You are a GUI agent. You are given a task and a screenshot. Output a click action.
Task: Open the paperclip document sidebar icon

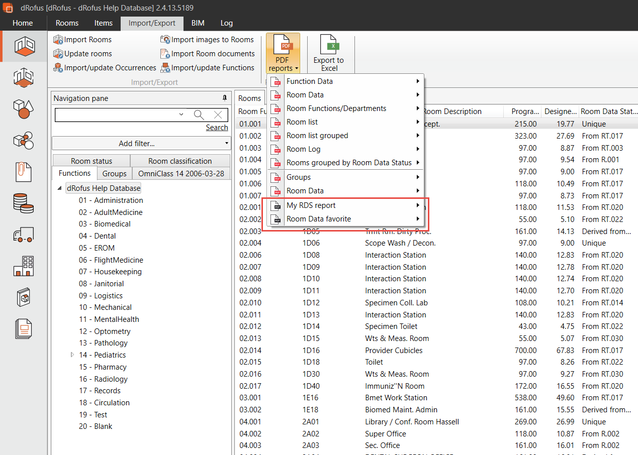[23, 172]
